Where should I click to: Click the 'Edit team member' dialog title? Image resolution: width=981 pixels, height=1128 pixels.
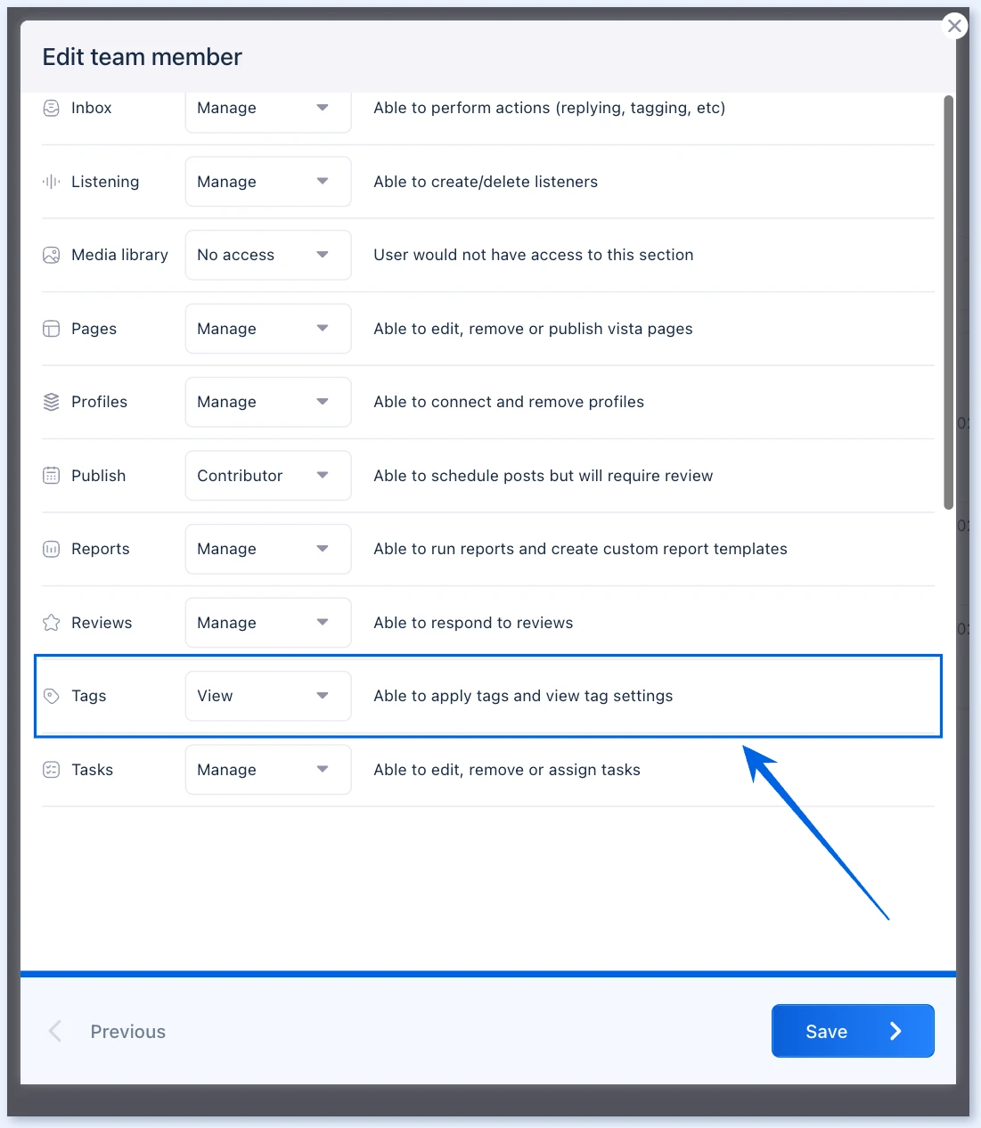click(143, 57)
